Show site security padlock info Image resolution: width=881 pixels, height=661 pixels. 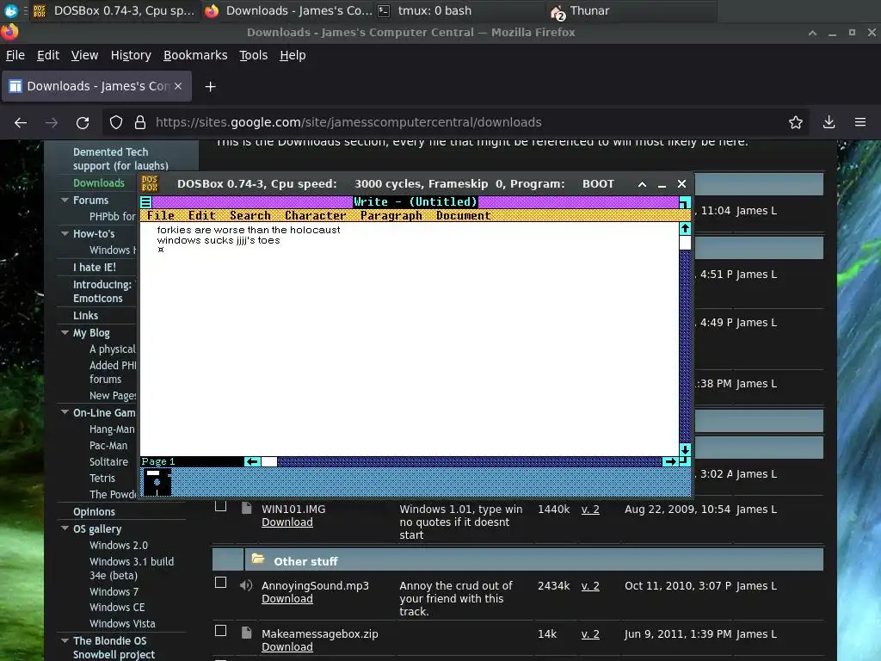coord(140,122)
